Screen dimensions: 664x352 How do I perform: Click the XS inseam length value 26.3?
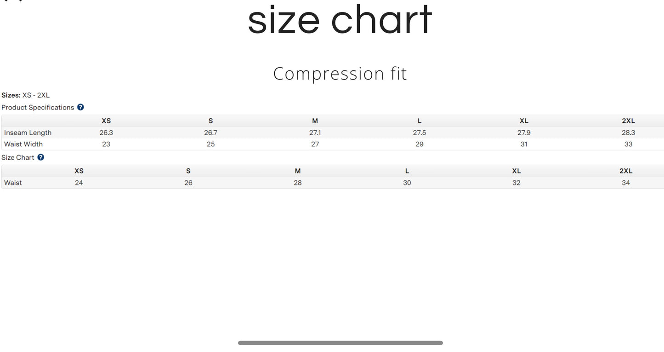click(106, 133)
